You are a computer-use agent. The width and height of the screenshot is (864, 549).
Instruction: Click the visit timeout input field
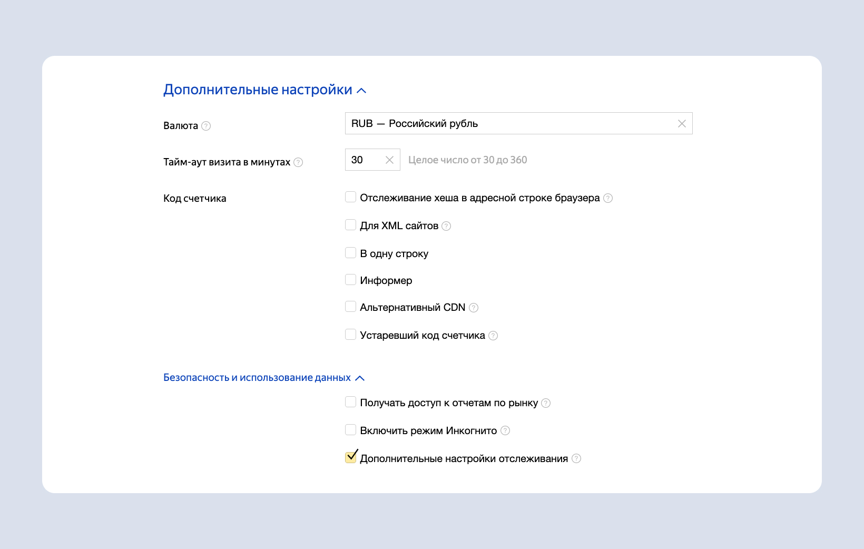365,160
